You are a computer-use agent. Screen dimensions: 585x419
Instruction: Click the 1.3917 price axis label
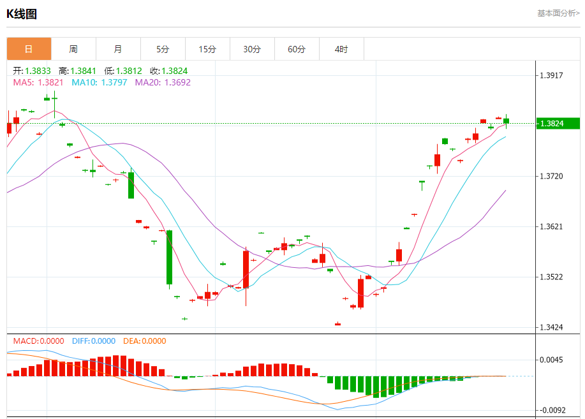pyautogui.click(x=551, y=75)
